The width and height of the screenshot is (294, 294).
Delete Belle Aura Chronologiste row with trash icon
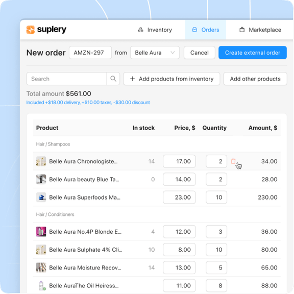[x=233, y=161]
